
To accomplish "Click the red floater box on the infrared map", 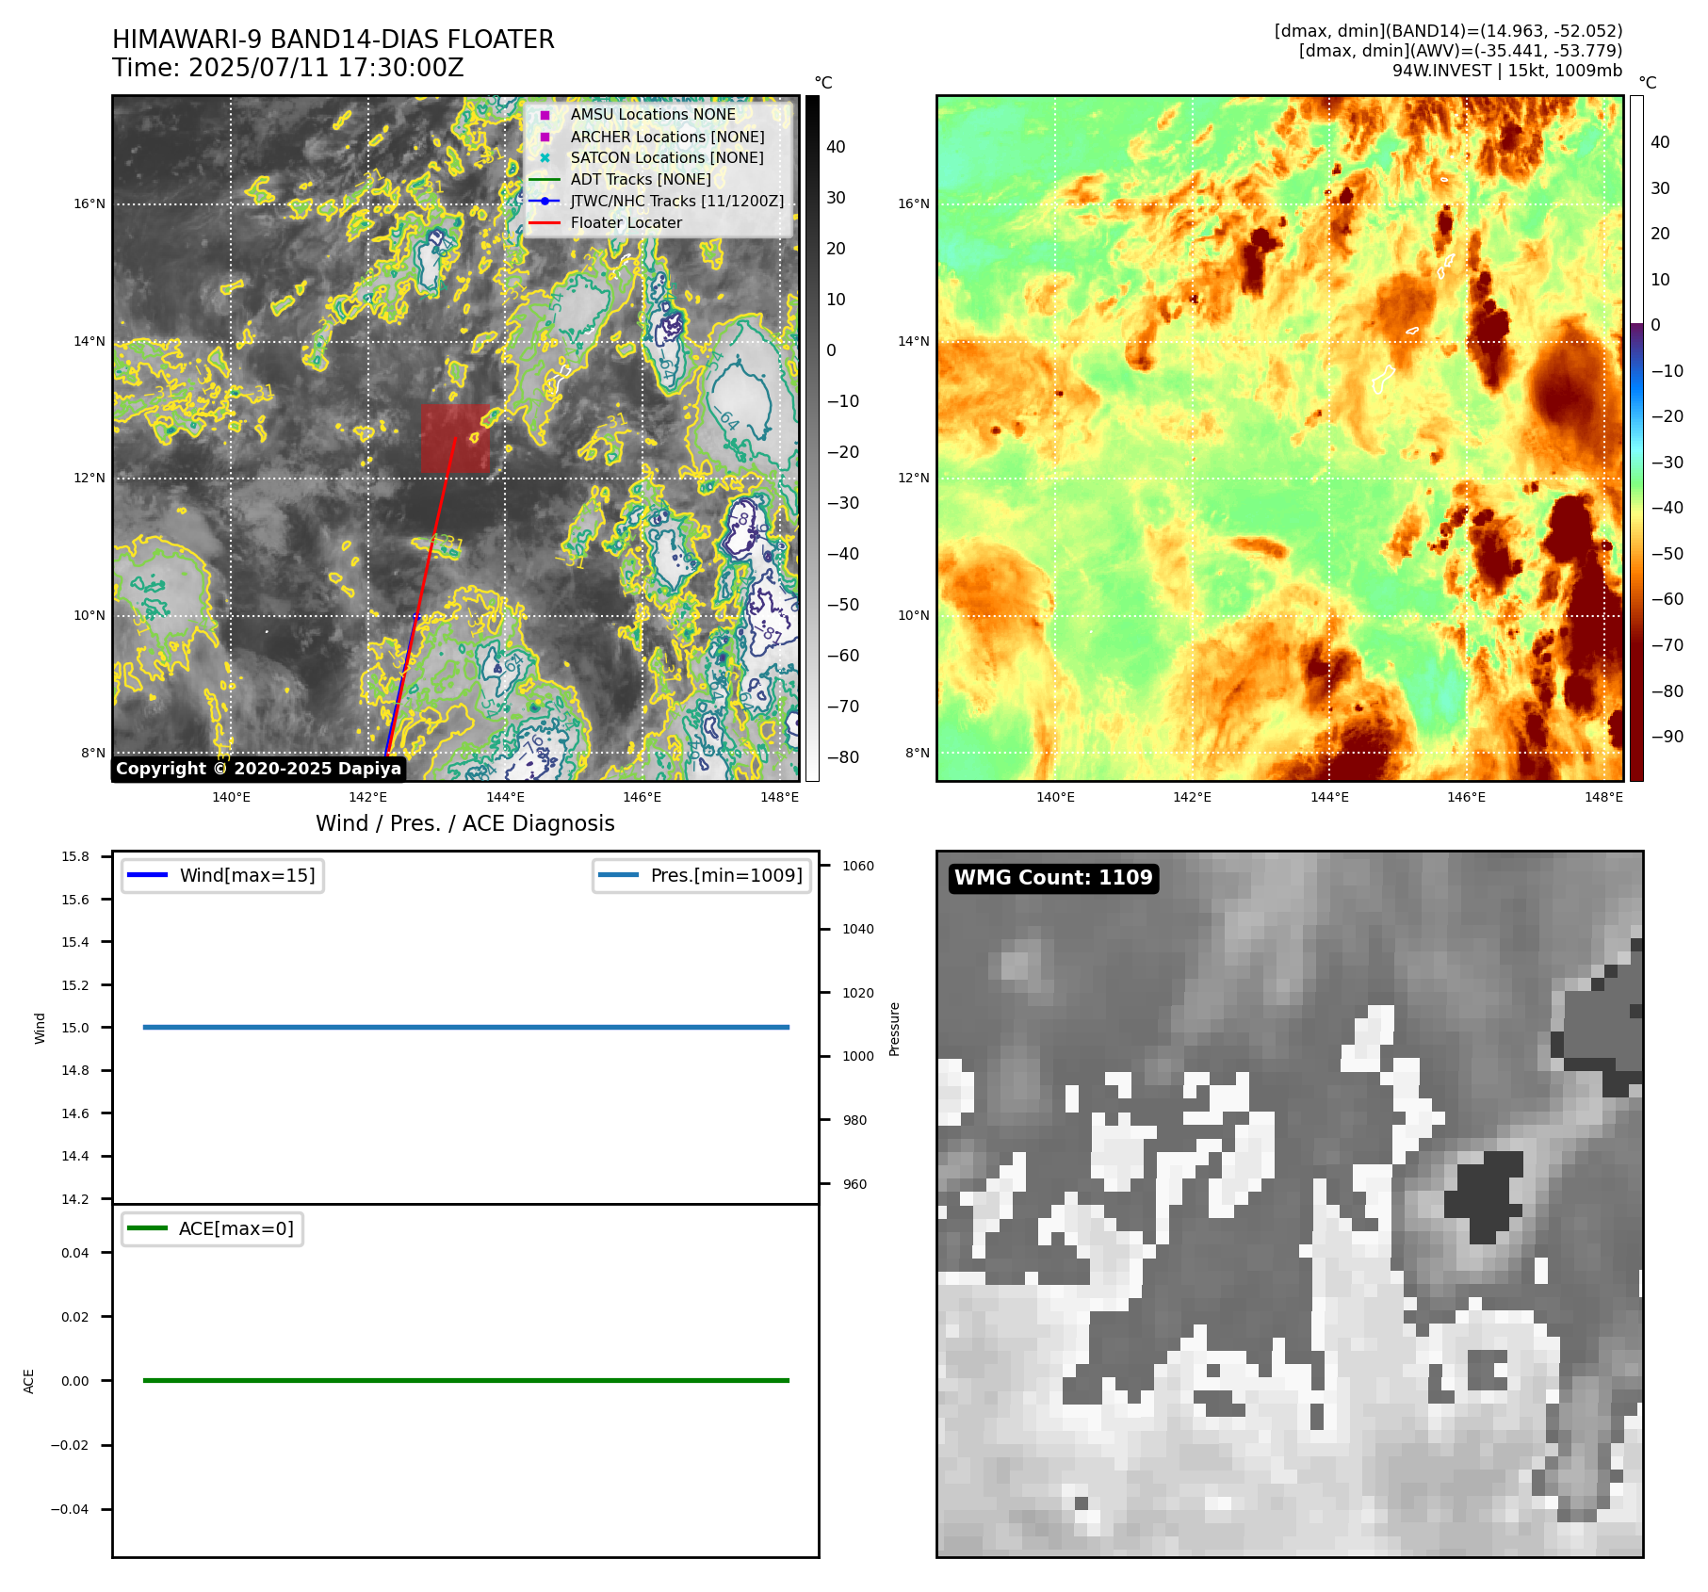I will pyautogui.click(x=456, y=439).
